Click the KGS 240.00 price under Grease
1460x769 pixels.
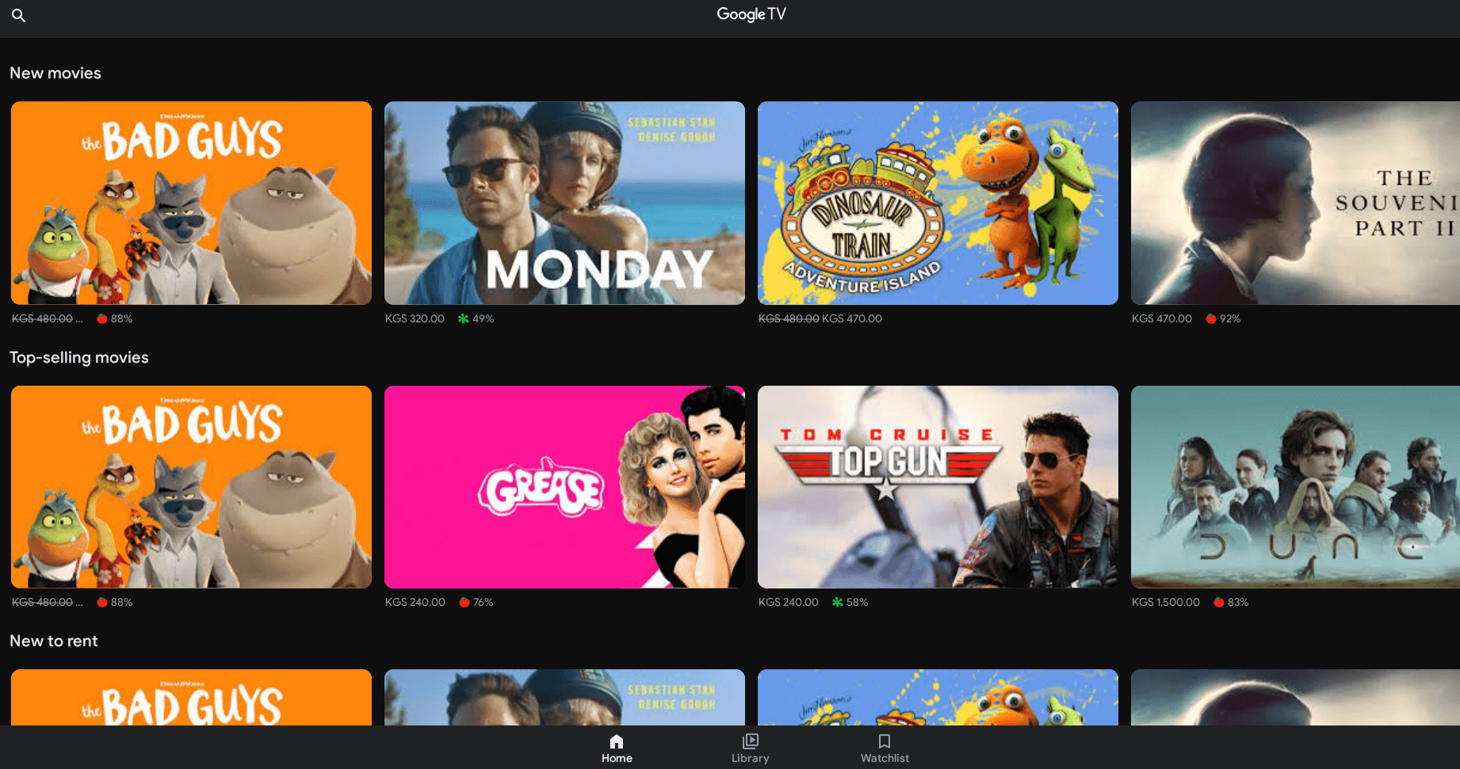tap(415, 602)
